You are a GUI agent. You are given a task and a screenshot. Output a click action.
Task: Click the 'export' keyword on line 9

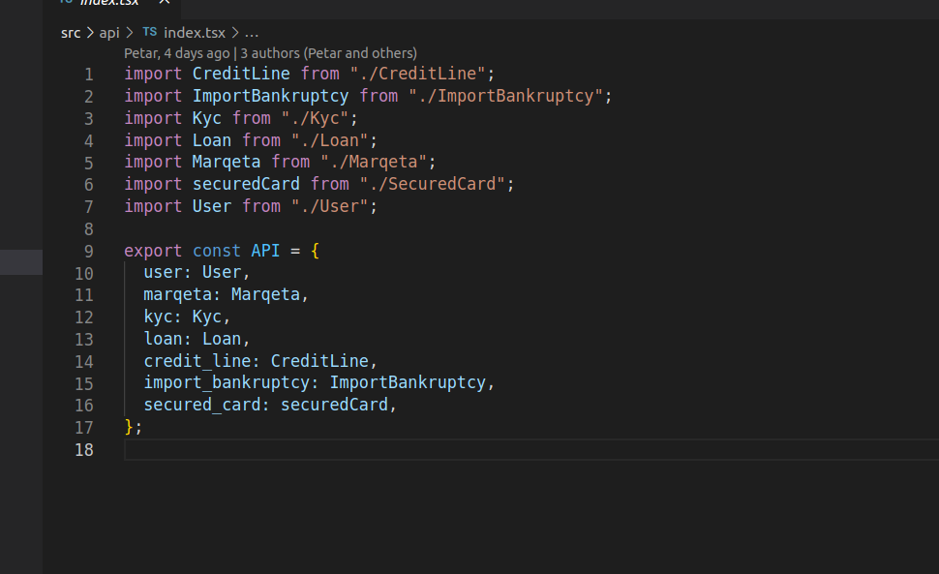(153, 251)
